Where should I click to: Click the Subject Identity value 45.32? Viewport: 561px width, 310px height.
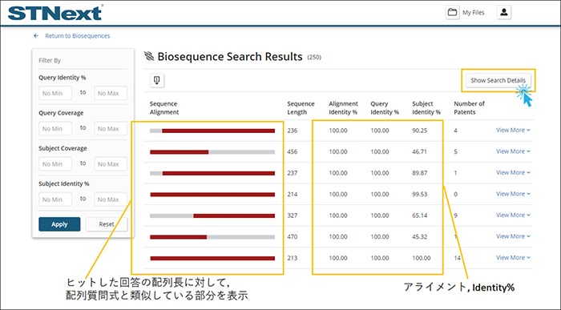(420, 236)
